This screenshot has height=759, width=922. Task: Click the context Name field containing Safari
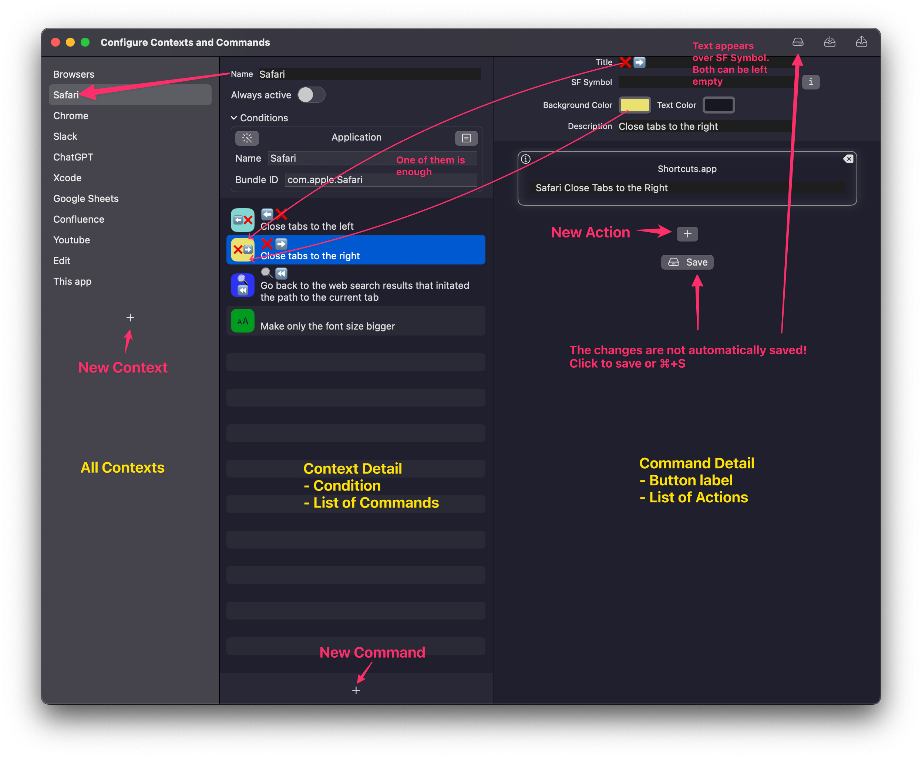[370, 74]
